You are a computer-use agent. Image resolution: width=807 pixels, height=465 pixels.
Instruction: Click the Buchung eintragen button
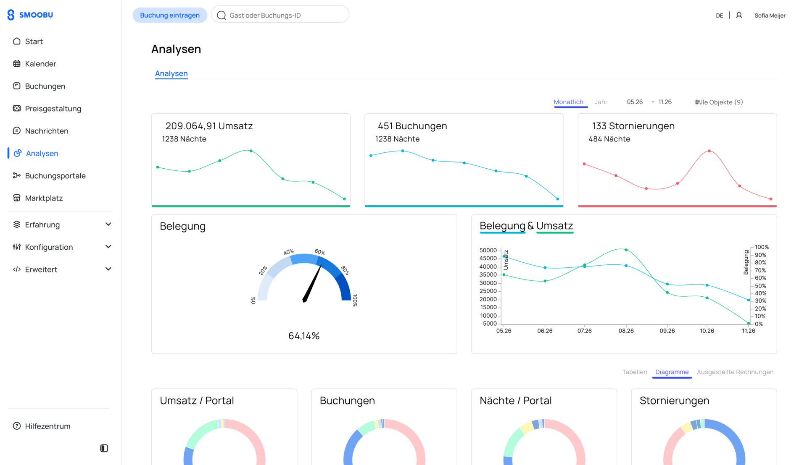click(170, 15)
